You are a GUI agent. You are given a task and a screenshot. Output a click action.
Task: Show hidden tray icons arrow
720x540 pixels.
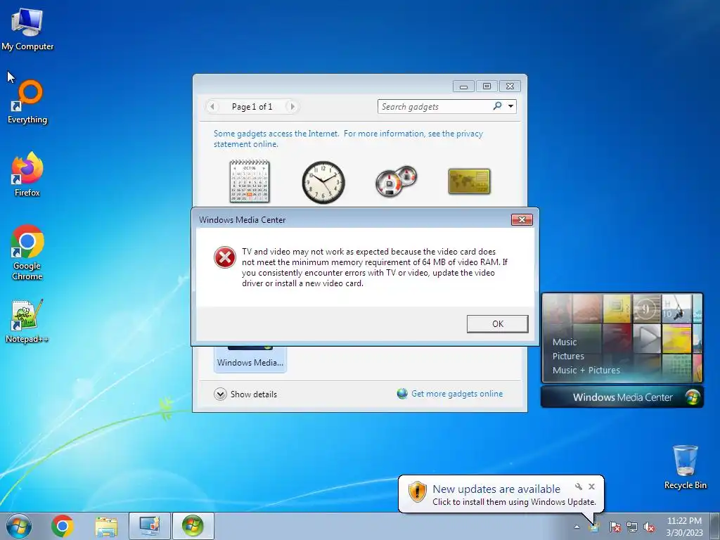[577, 527]
